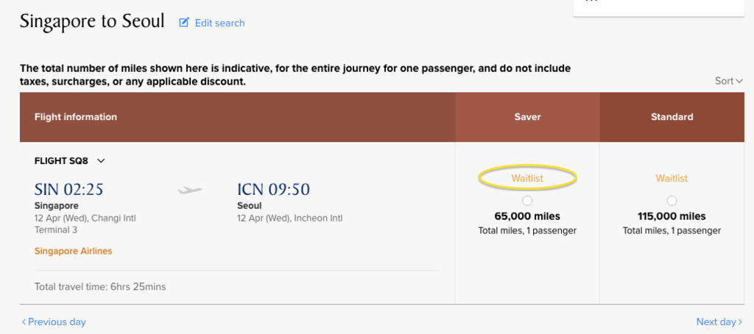This screenshot has height=334, width=754.
Task: Click the Next day arrow chevron
Action: [740, 321]
